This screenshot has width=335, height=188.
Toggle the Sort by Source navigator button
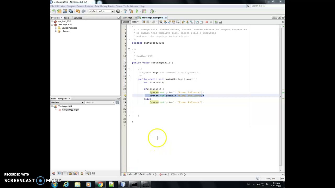click(x=93, y=173)
